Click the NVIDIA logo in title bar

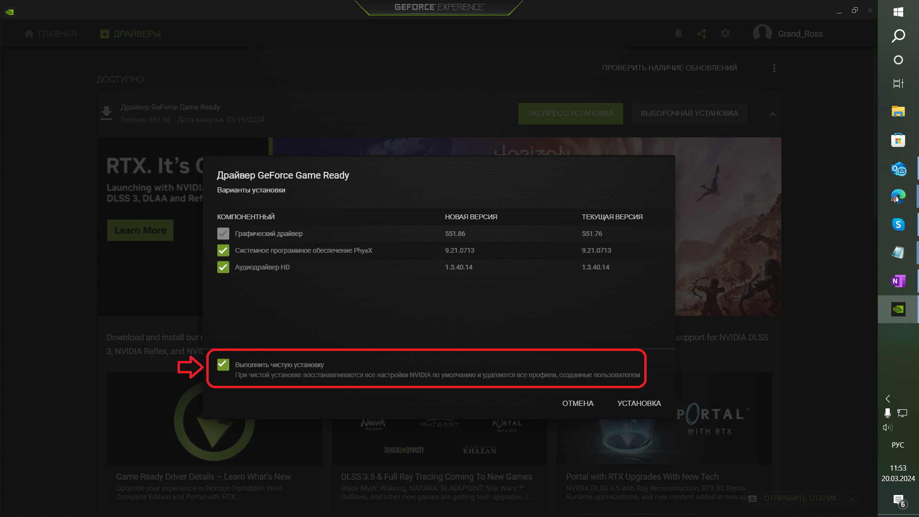click(x=10, y=12)
